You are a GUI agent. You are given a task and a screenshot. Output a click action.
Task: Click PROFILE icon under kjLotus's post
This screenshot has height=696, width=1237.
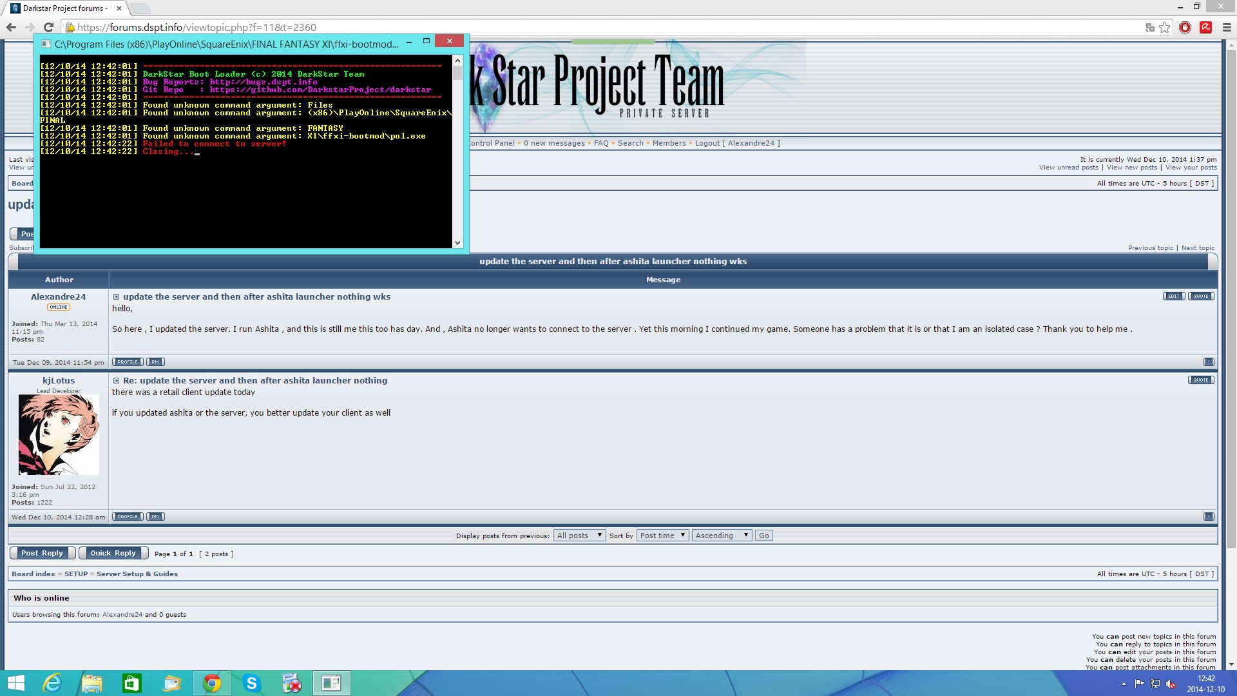(128, 517)
